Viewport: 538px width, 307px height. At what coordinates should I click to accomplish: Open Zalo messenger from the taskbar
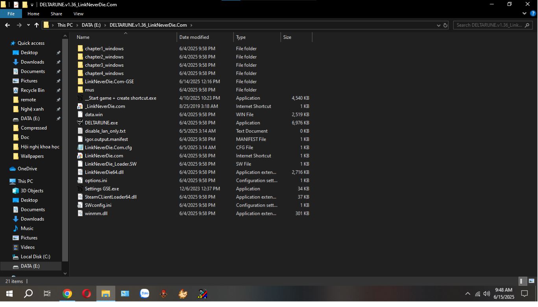pos(144,293)
